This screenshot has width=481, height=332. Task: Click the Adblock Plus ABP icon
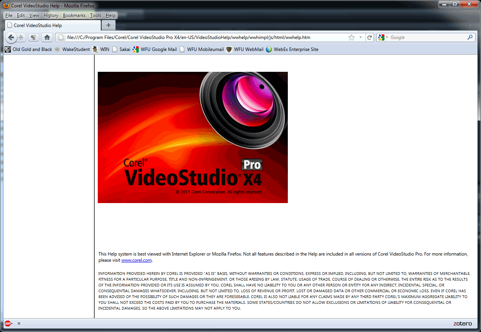(8, 324)
